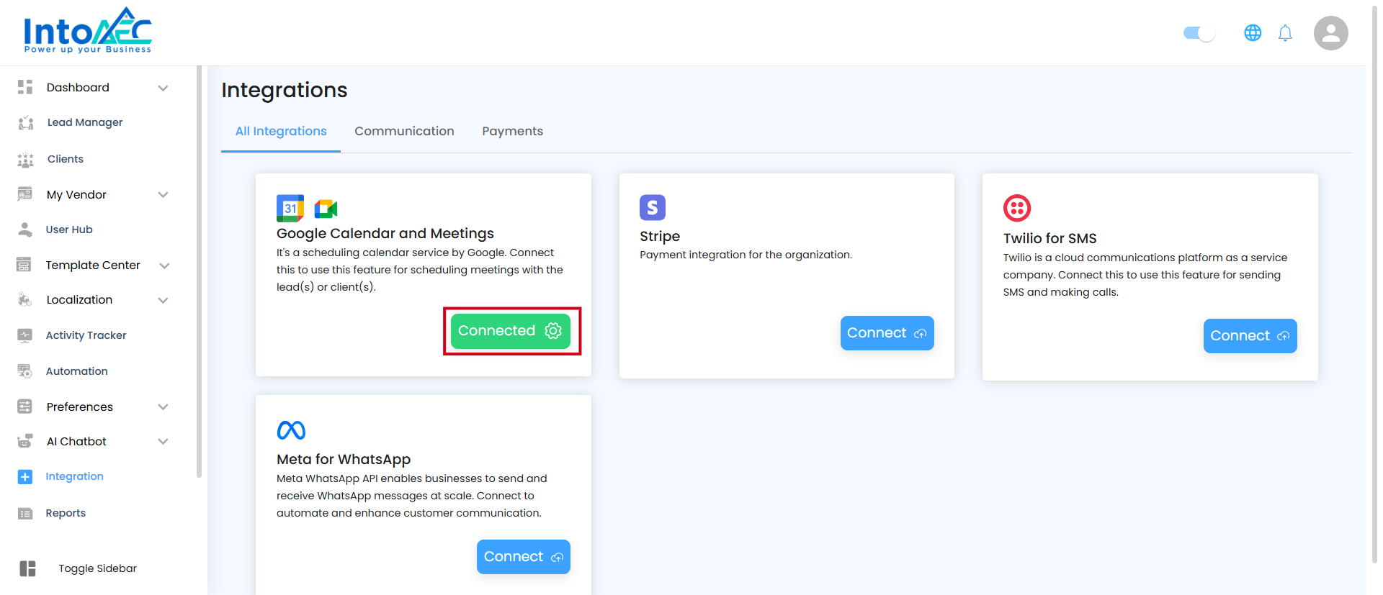This screenshot has height=595, width=1383.
Task: Click the Twilio for SMS title
Action: coord(1050,238)
